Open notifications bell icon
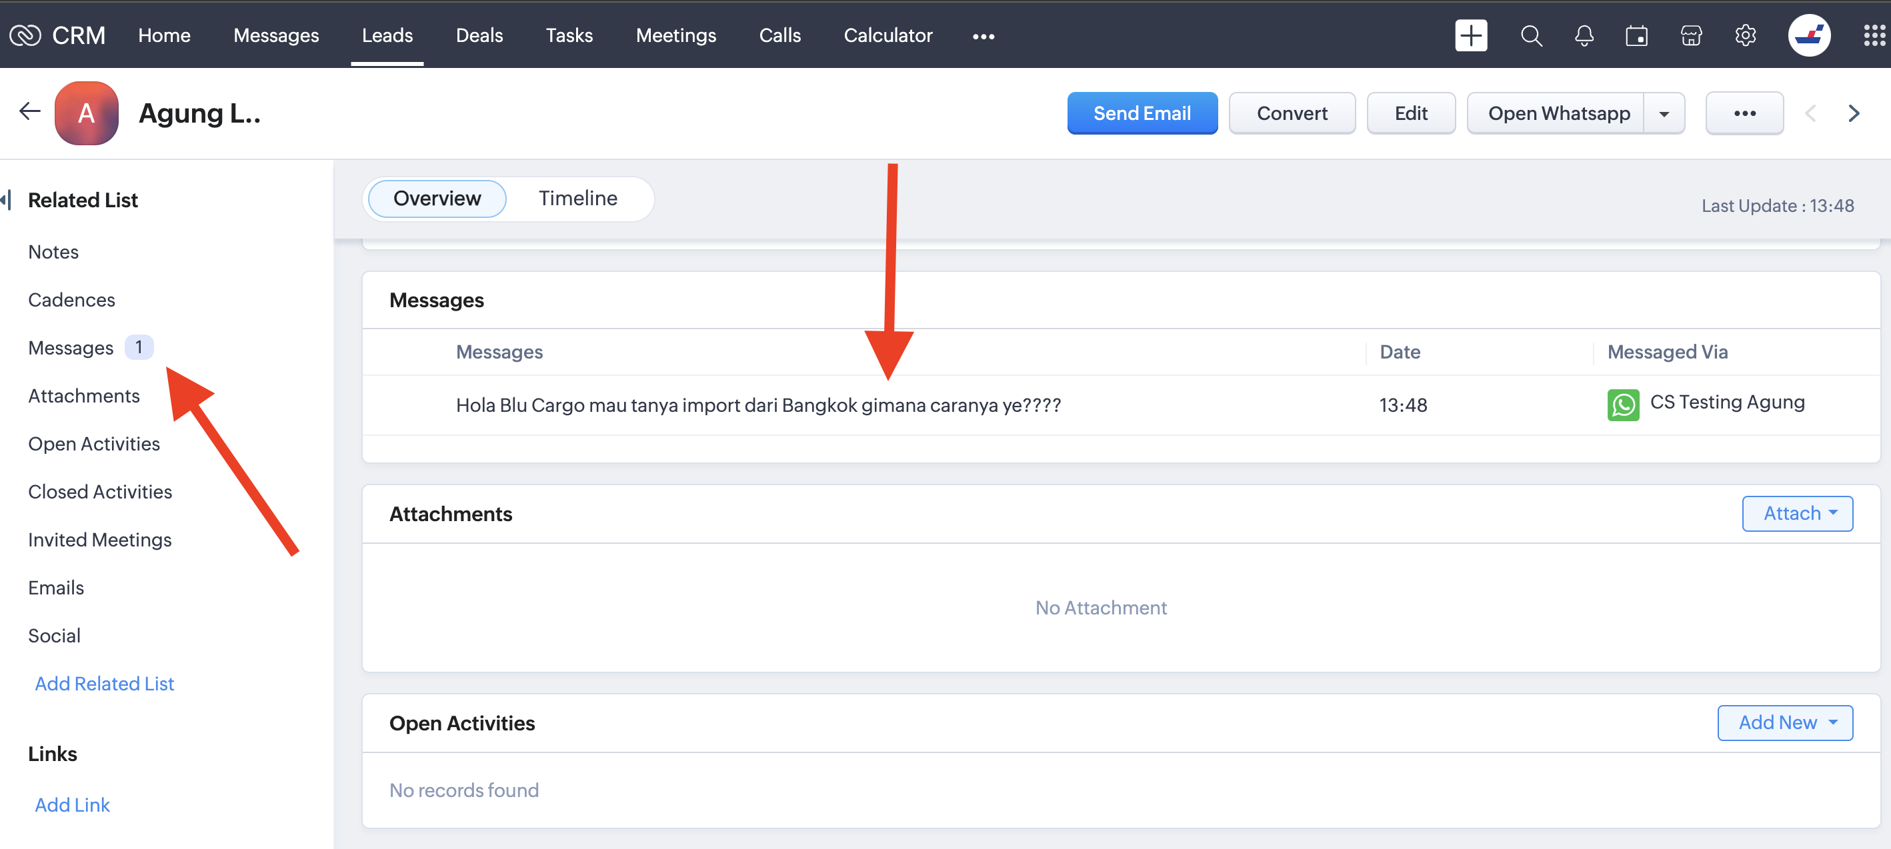 pos(1584,35)
